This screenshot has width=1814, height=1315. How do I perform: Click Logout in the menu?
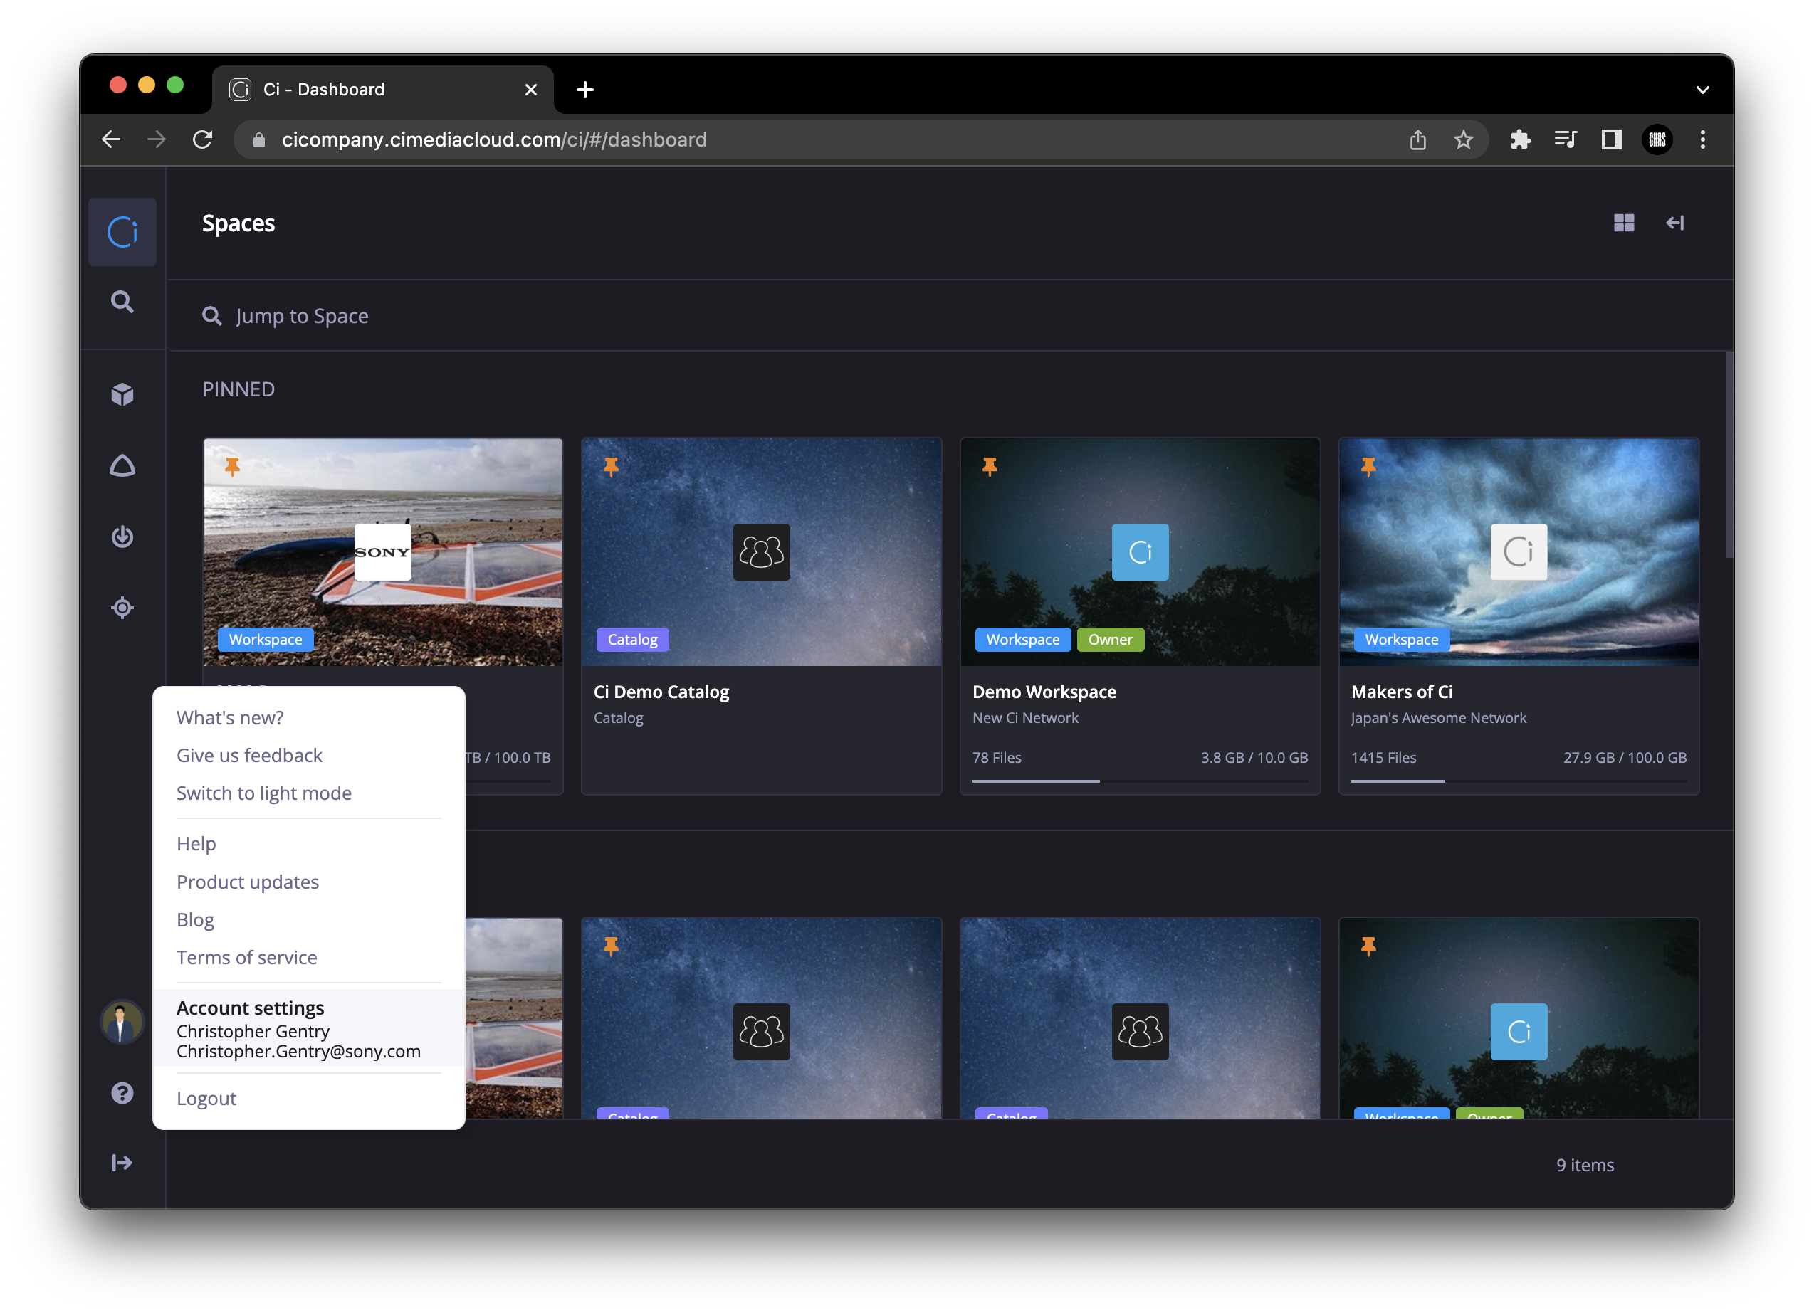pos(206,1097)
